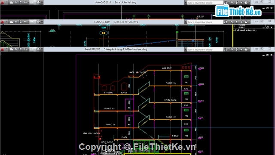Open Communication Center in 4,2 m x 16 m window
275x155 pixels.
click(237, 22)
